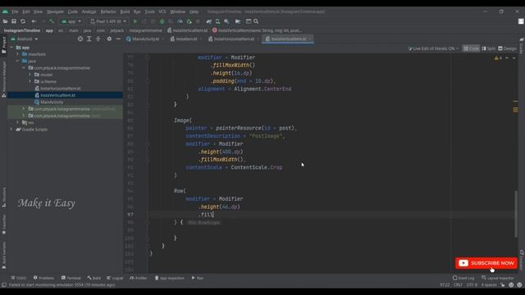Click the Make Project hammer icon
525x295 pixels.
[x=52, y=21]
